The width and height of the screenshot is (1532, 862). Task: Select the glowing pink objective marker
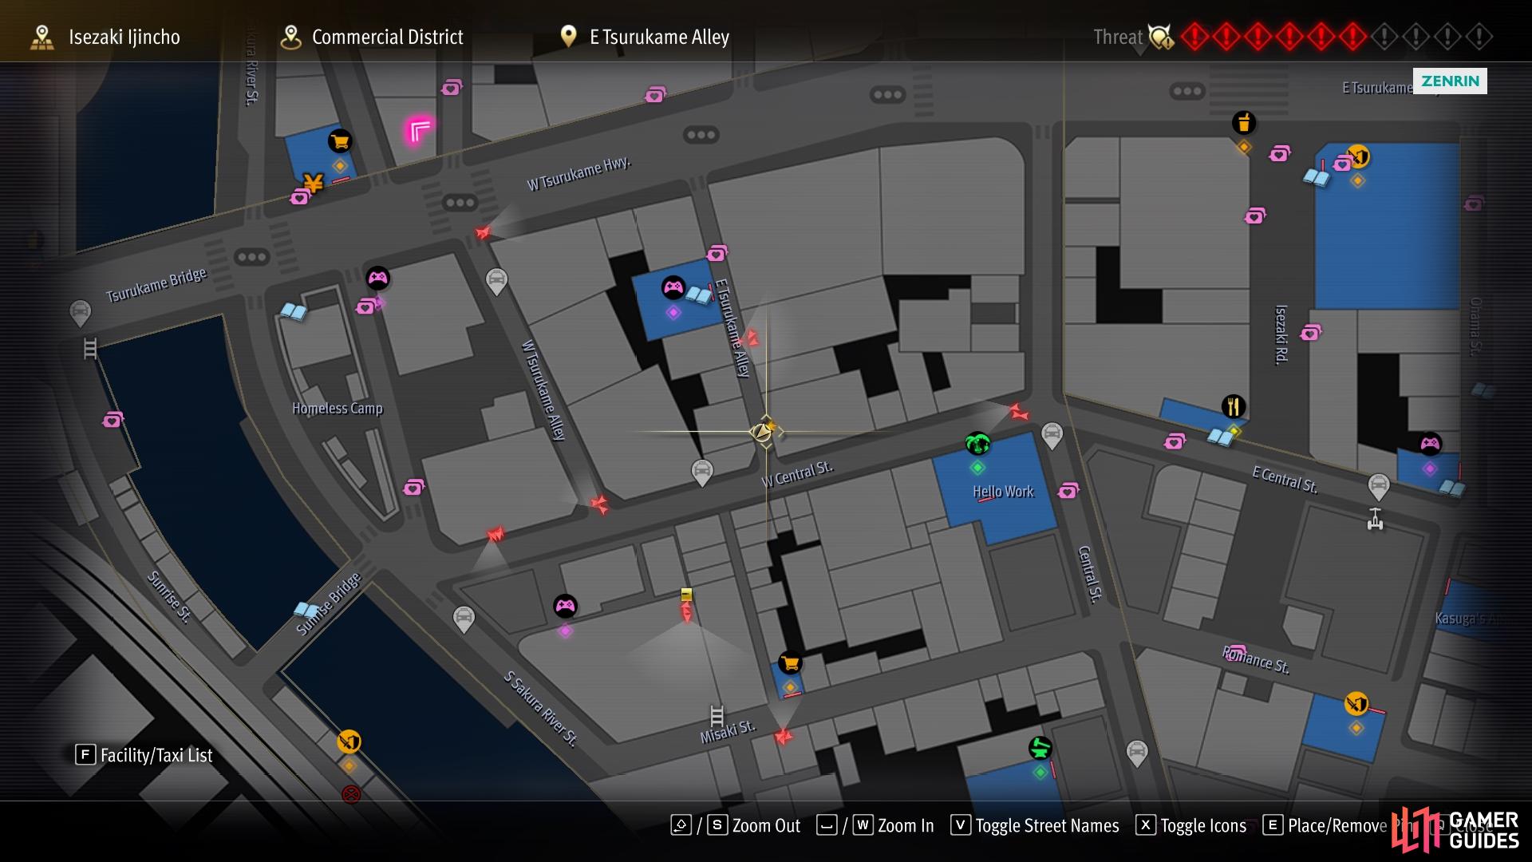click(419, 130)
